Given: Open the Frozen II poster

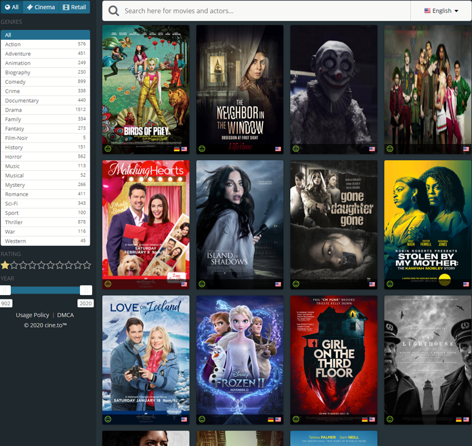Looking at the screenshot, I should point(240,360).
